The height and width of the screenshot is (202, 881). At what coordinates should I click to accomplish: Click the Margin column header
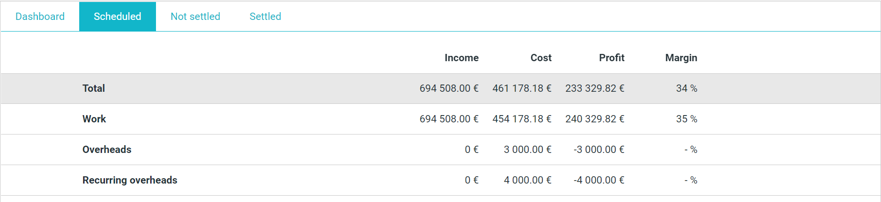click(x=681, y=58)
